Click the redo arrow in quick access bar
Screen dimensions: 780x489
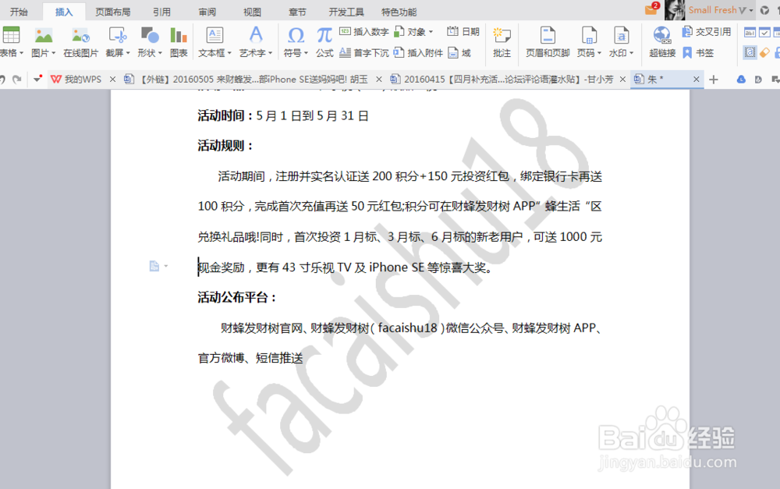pyautogui.click(x=17, y=79)
